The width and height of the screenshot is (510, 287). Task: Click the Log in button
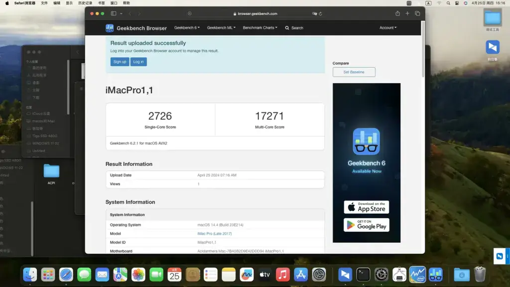(138, 62)
